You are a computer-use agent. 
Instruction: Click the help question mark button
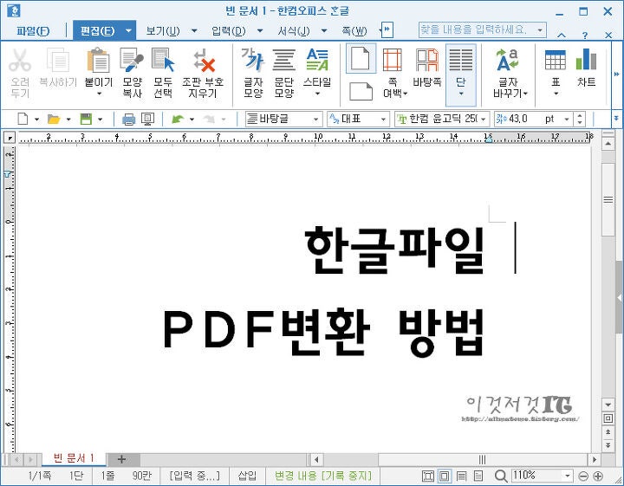(x=585, y=35)
